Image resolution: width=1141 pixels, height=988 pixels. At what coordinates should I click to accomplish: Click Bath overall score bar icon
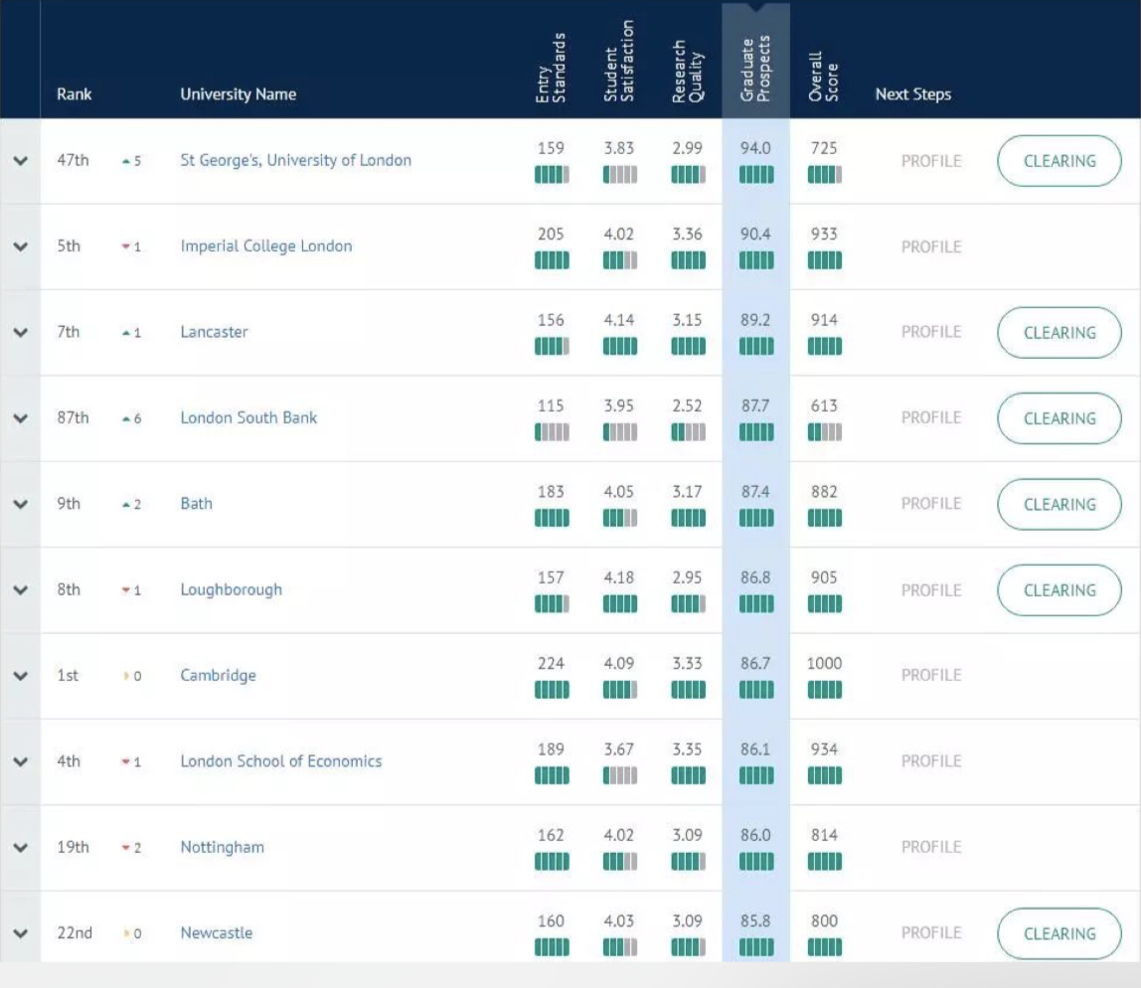[x=824, y=518]
